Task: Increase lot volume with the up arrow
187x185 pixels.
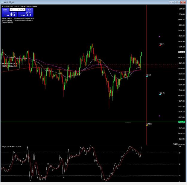Action: [x=24, y=10]
